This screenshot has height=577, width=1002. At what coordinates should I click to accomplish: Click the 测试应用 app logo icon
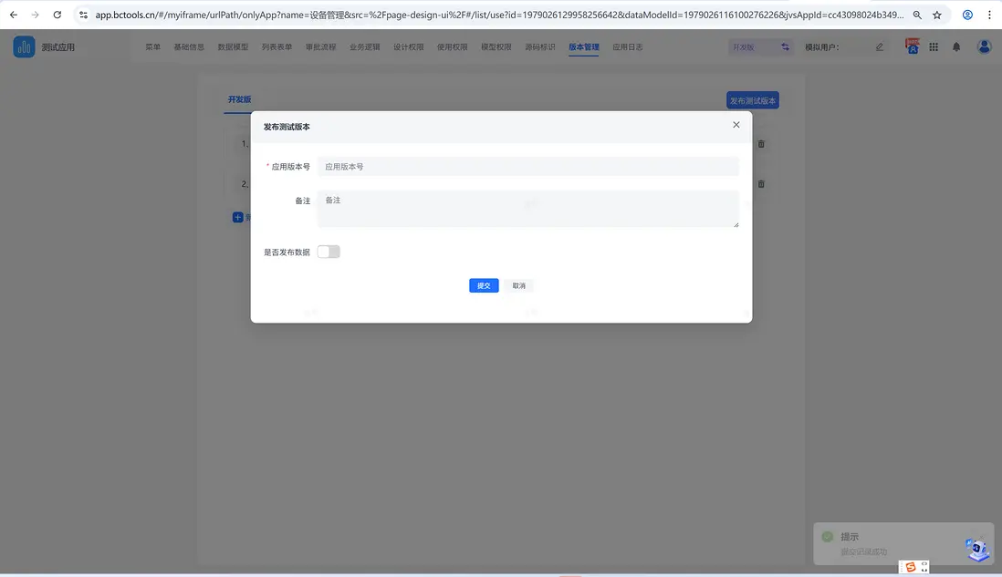click(25, 46)
